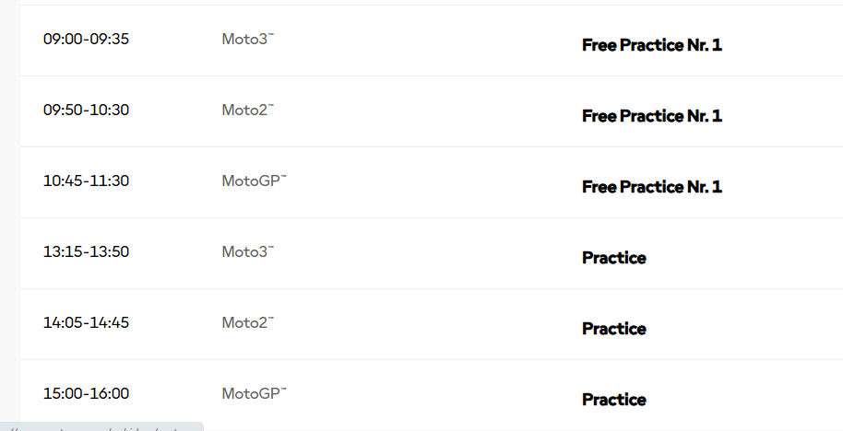Screen dimensions: 843x431
Task: Open Moto2 Free Practice Nr. 1
Action: pos(651,116)
